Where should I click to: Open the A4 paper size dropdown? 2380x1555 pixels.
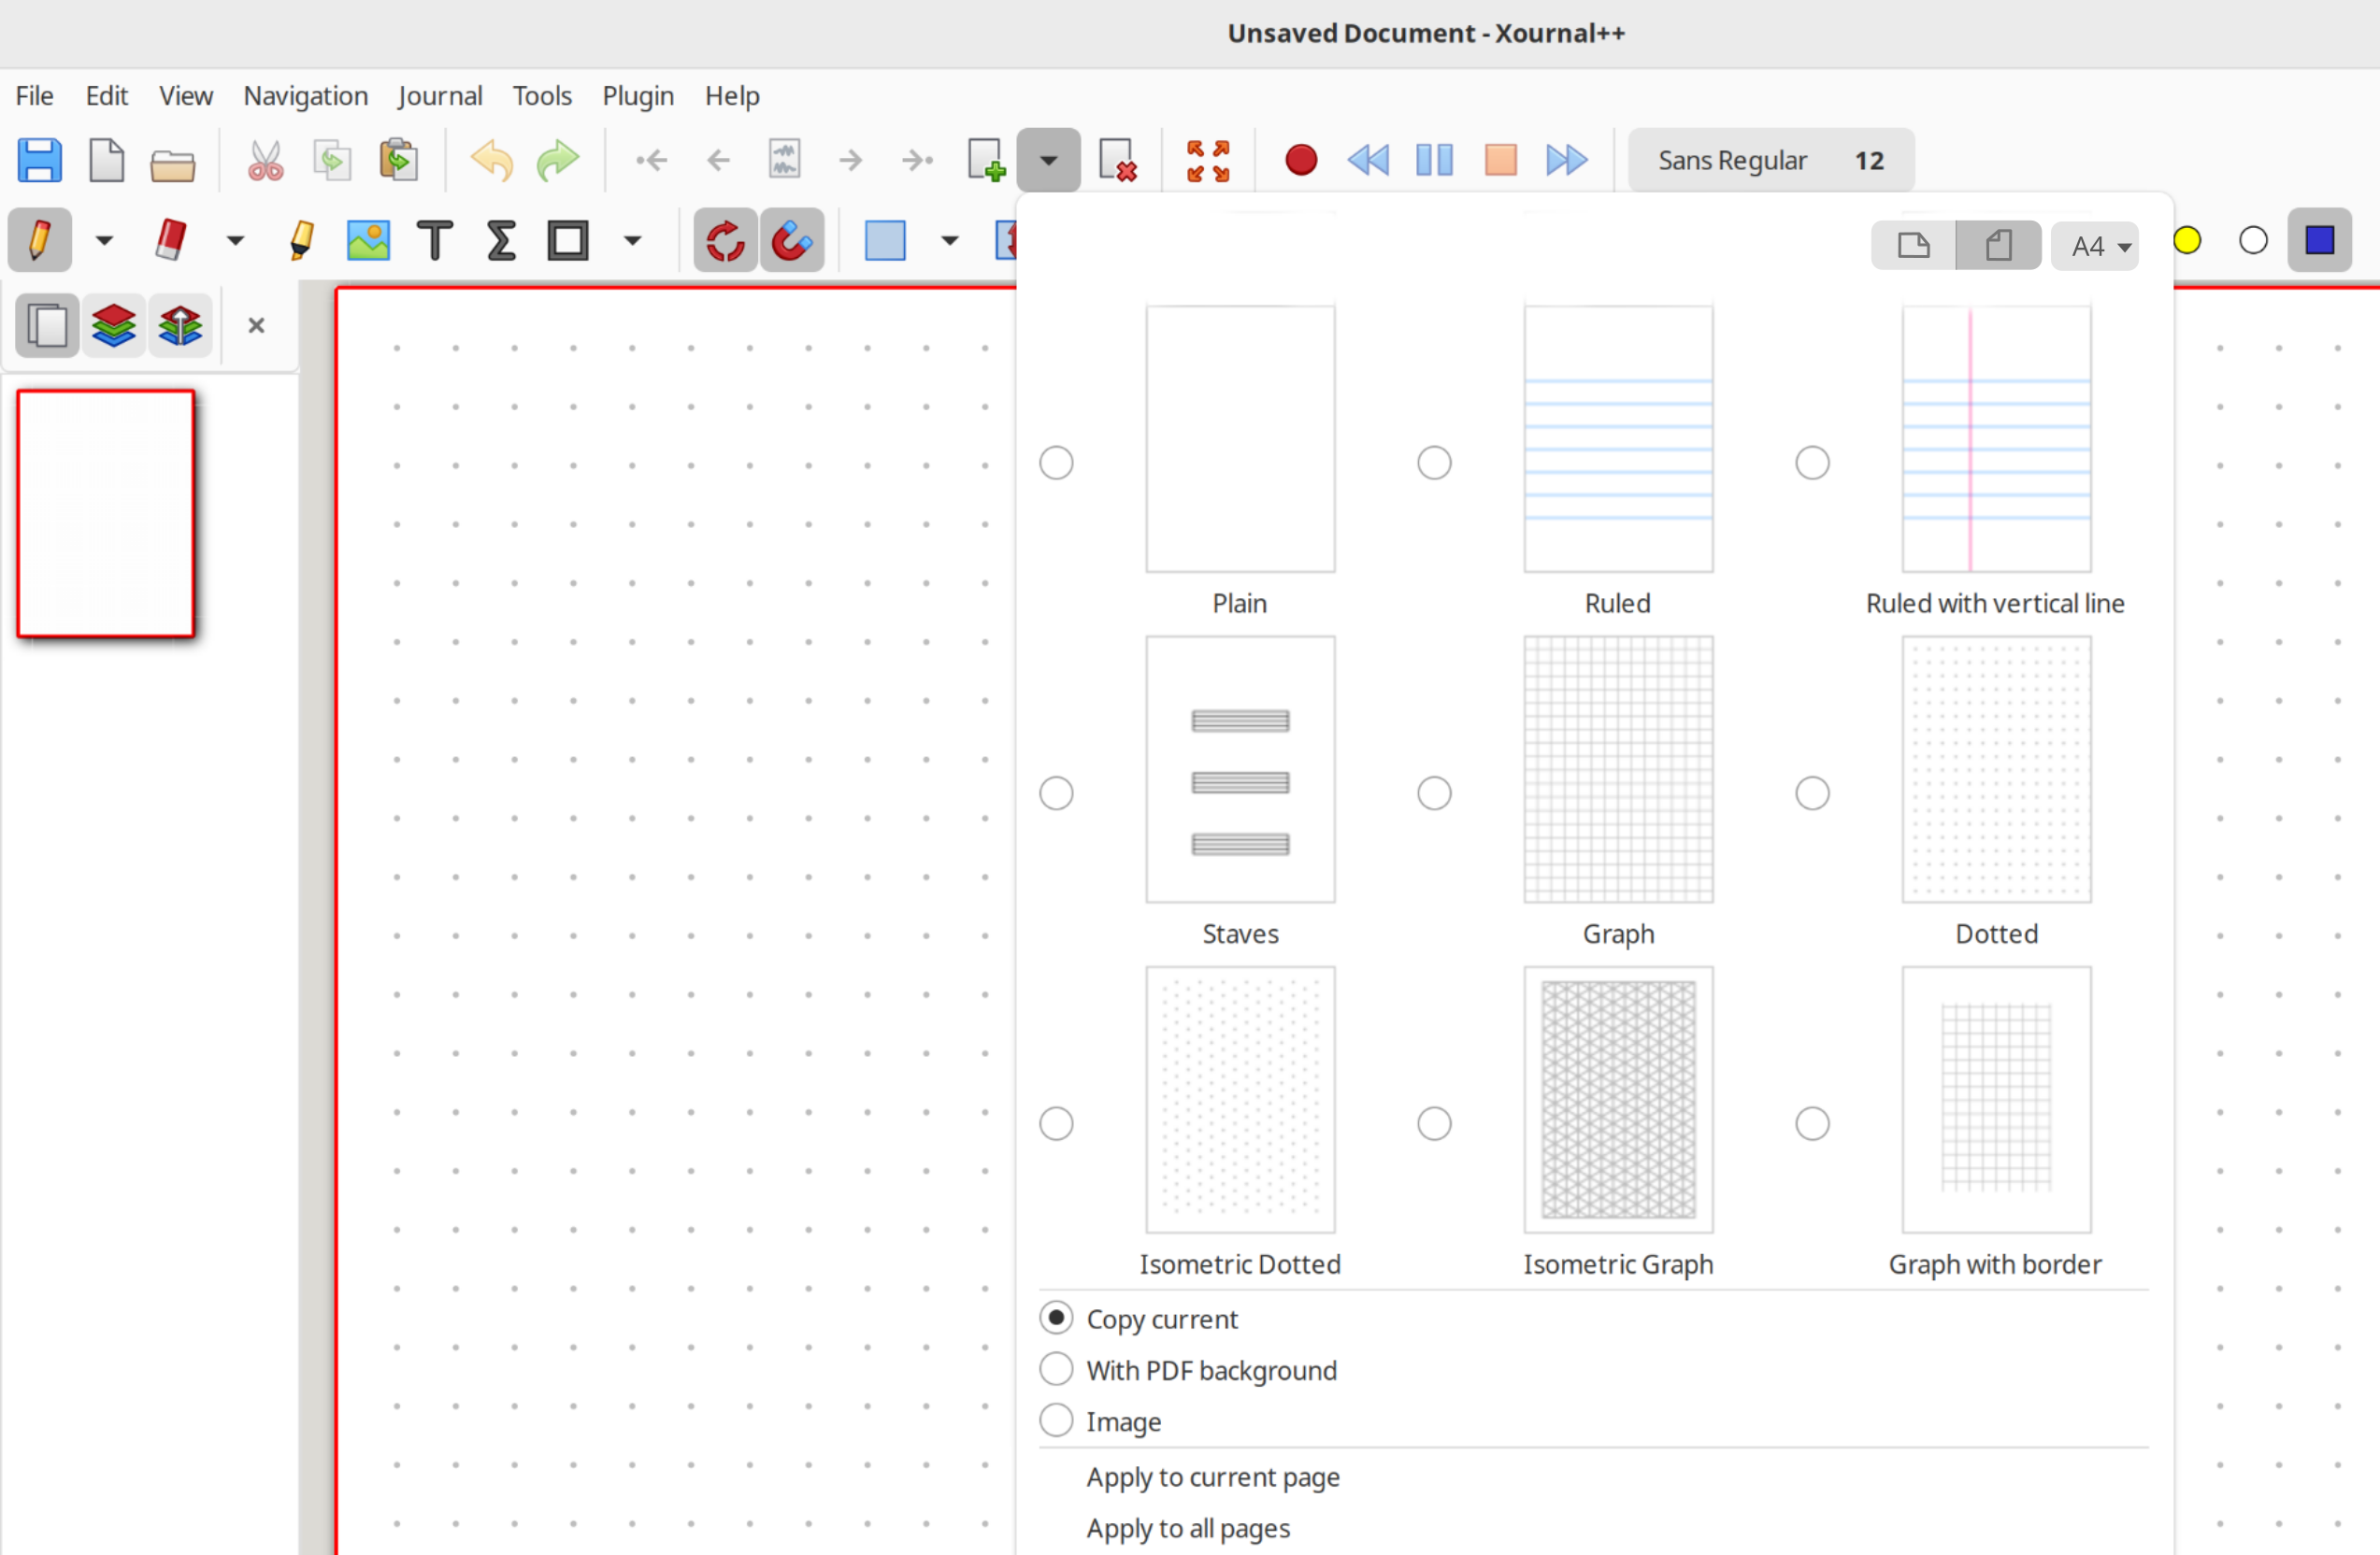pos(2095,246)
